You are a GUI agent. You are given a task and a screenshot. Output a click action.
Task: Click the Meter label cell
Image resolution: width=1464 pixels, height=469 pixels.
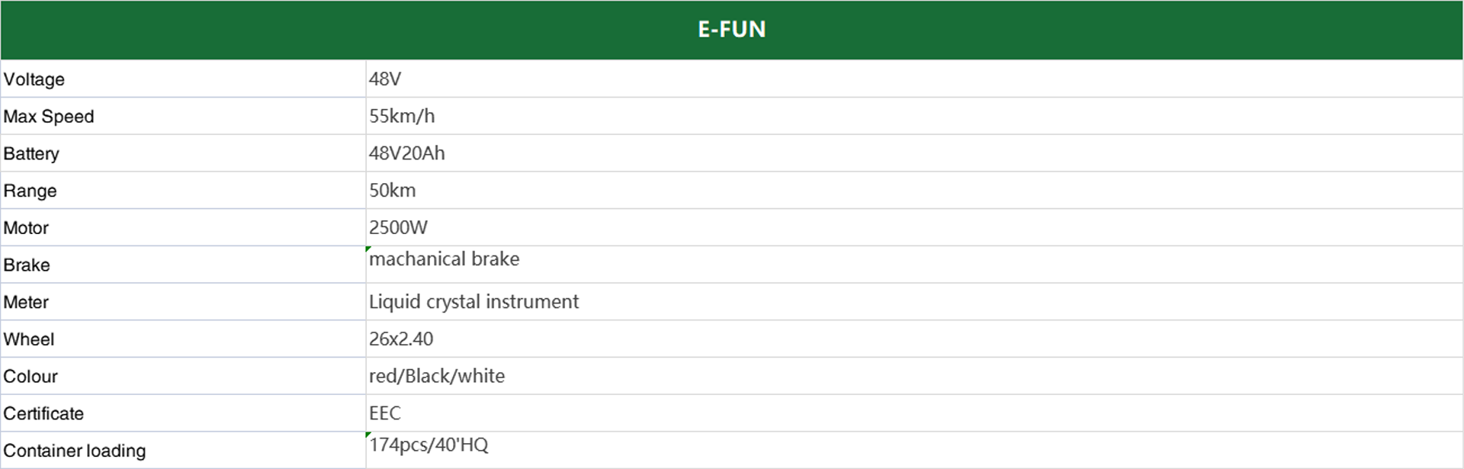point(183,302)
